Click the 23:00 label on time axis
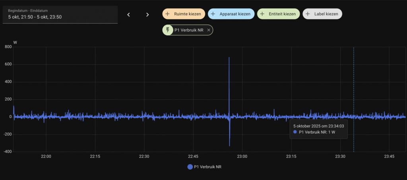The height and width of the screenshot is (180, 407). click(242, 157)
